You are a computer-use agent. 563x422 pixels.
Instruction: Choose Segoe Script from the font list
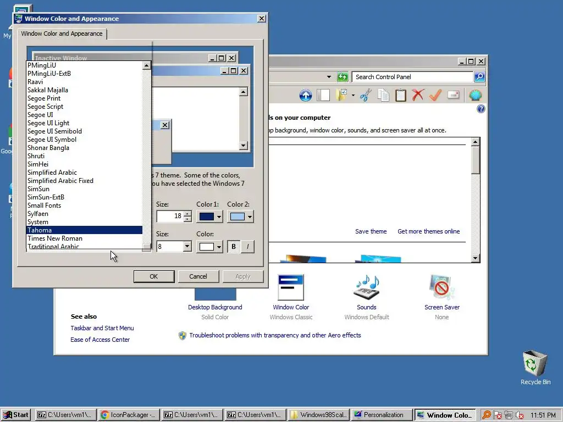(x=85, y=107)
